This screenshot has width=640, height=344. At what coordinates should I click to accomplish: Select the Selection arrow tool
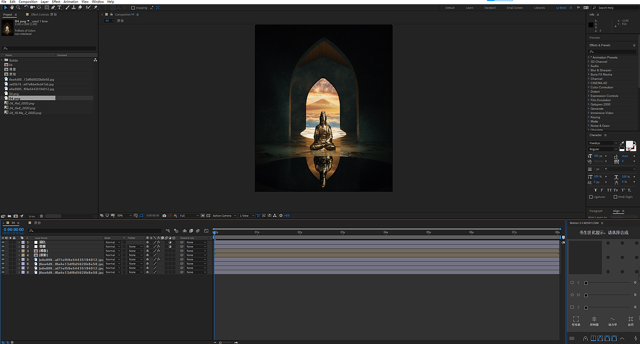tap(6, 8)
